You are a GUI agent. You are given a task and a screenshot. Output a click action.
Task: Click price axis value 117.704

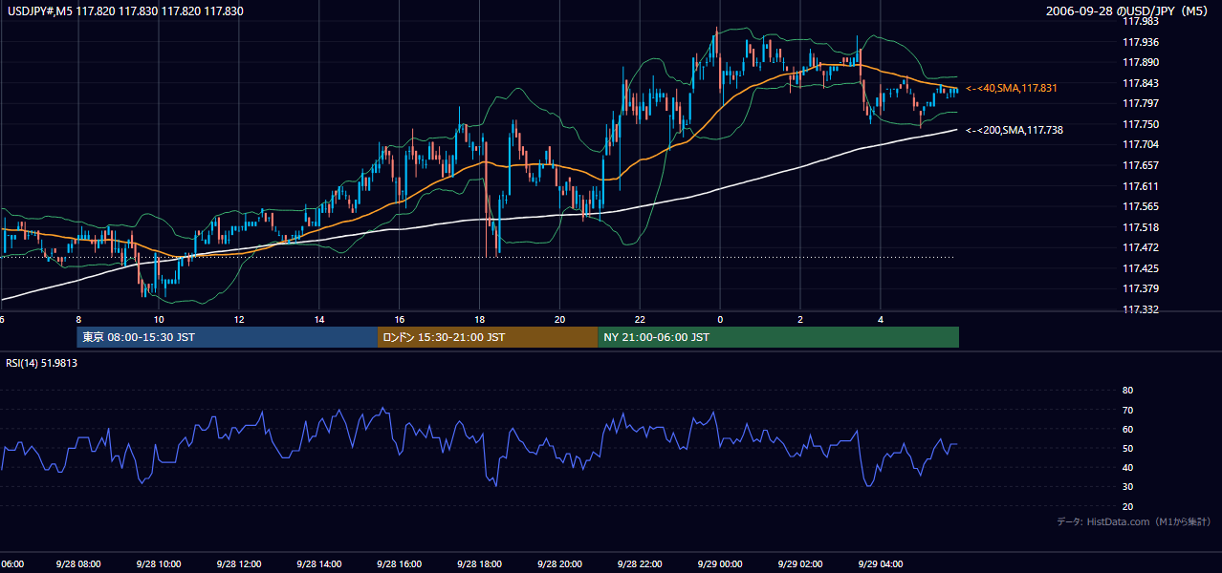point(1141,145)
